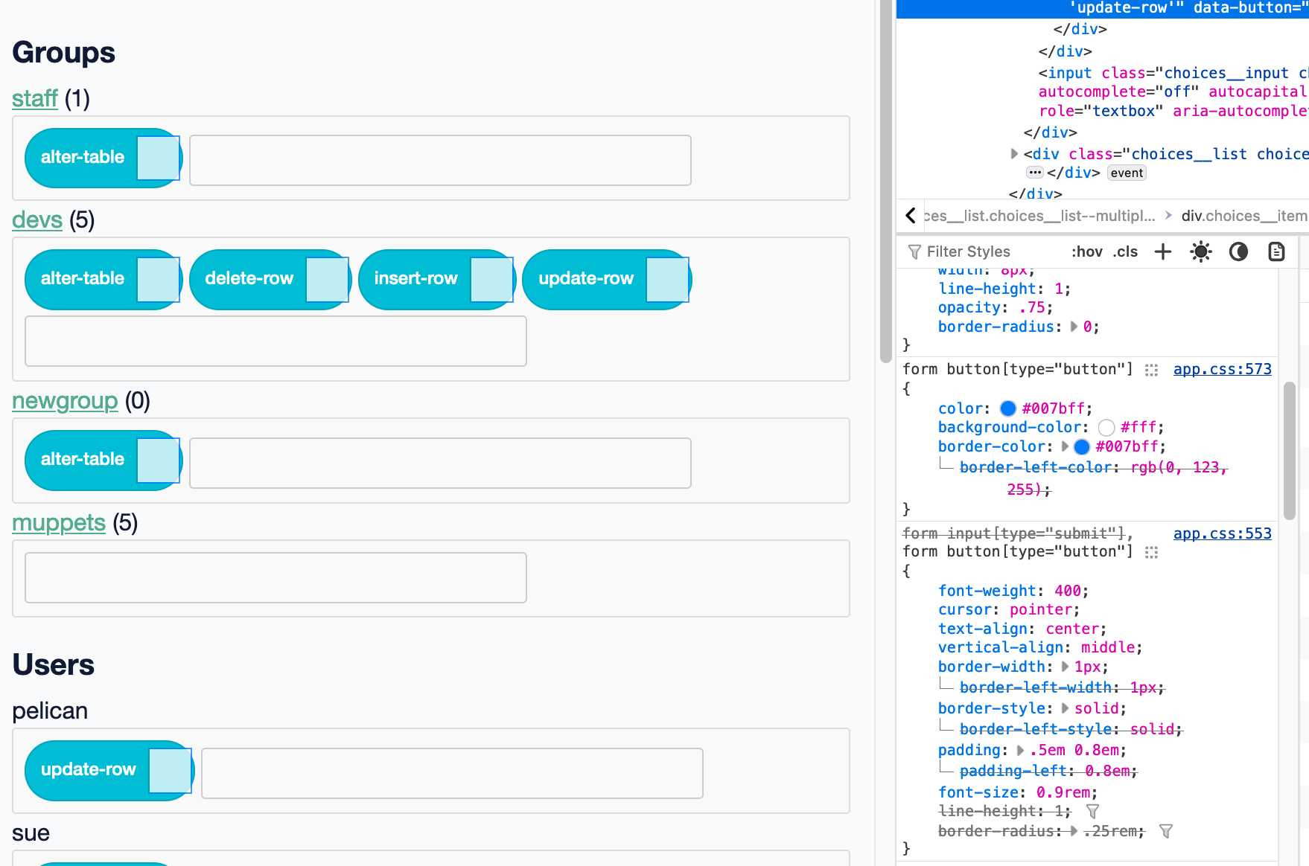Click filter icon next to line-height: 1

click(x=1092, y=812)
